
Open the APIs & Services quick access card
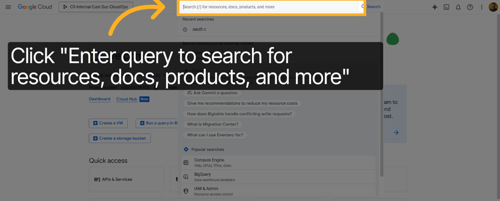[126, 179]
